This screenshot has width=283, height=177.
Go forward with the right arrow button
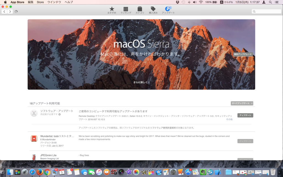click(10, 12)
